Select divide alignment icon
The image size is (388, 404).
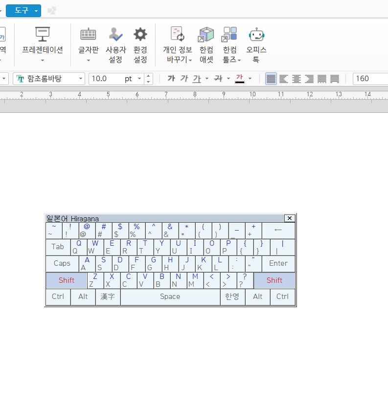[x=335, y=79]
